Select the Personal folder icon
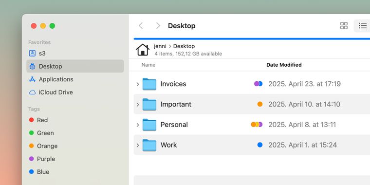 [x=149, y=125]
